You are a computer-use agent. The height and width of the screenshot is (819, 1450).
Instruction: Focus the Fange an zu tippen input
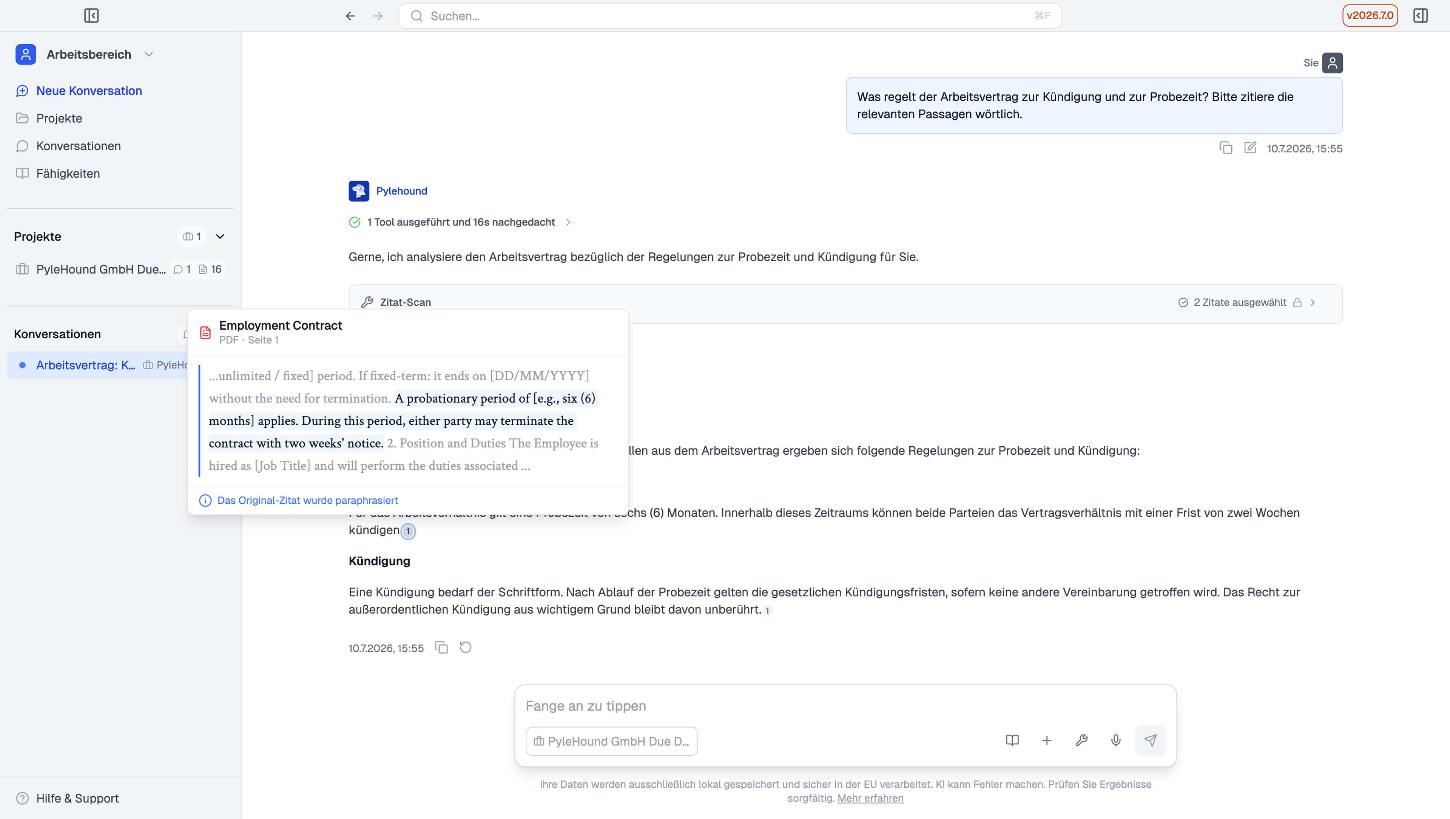click(x=845, y=706)
